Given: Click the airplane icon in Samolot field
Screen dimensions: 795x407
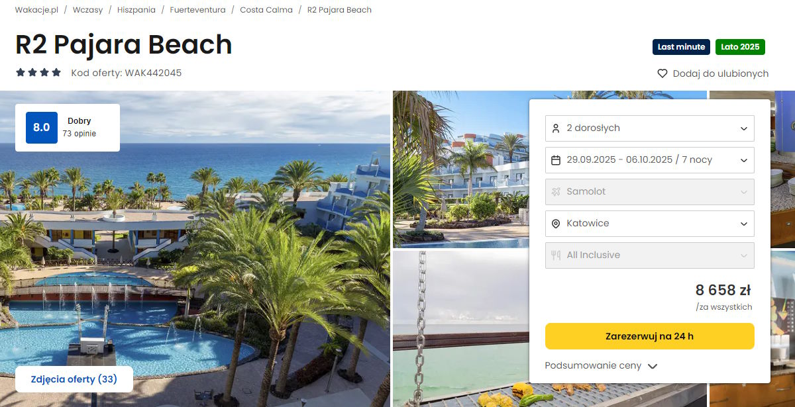Looking at the screenshot, I should [x=556, y=192].
